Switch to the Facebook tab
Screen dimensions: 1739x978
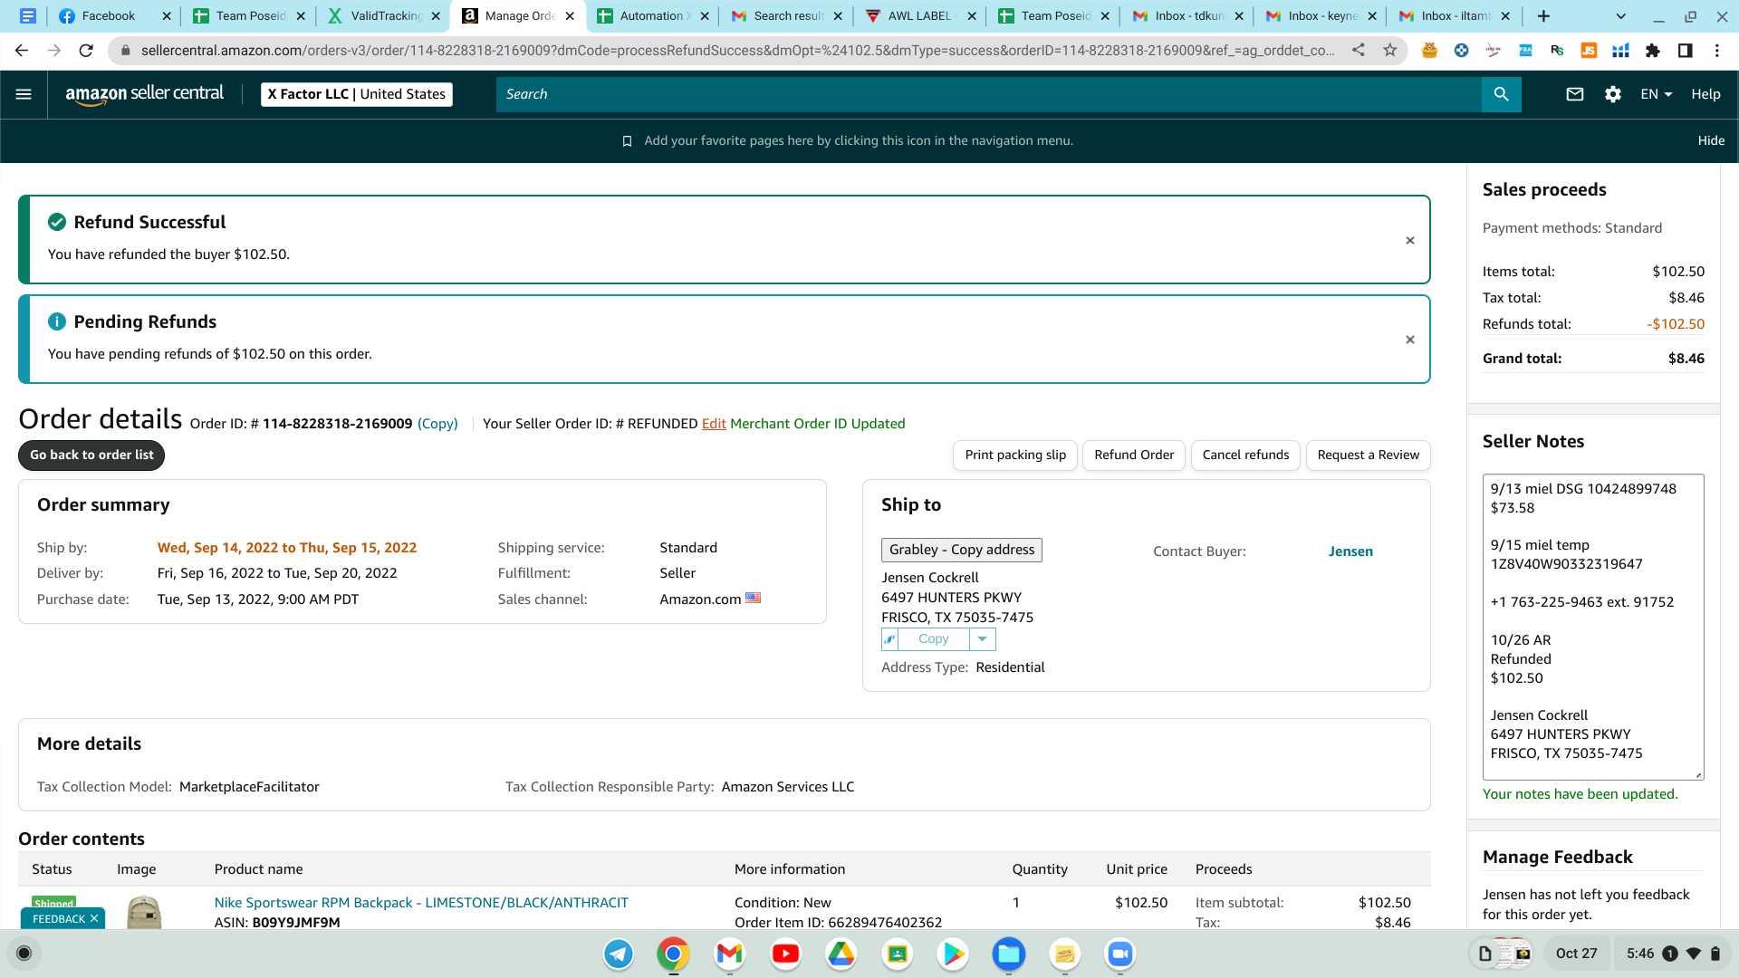(x=114, y=16)
